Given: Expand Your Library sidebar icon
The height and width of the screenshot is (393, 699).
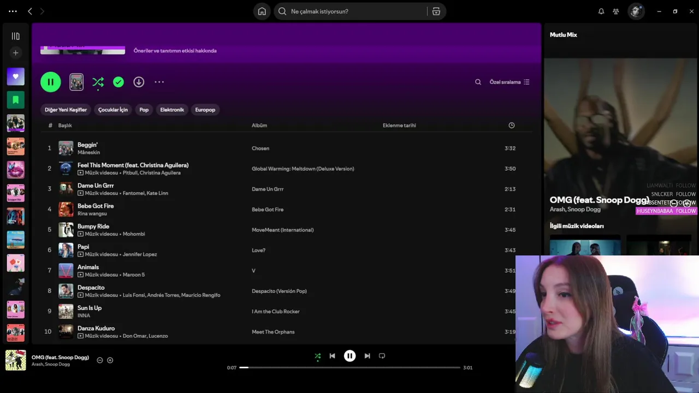Looking at the screenshot, I should point(15,36).
